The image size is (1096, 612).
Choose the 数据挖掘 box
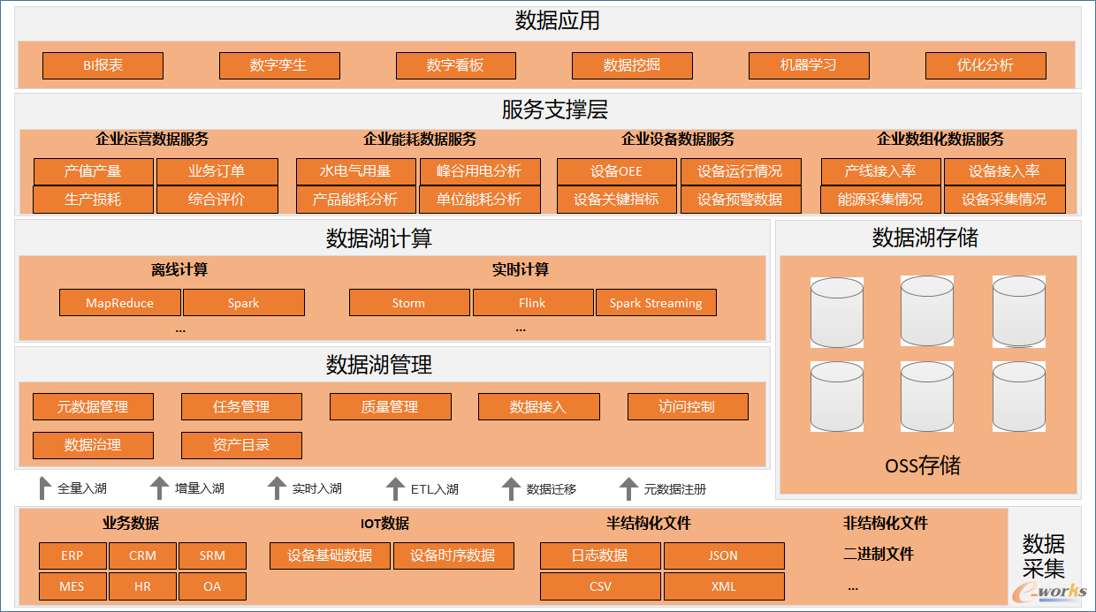tap(632, 65)
